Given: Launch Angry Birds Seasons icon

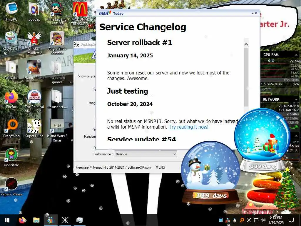Looking at the screenshot, I should tap(57, 43).
